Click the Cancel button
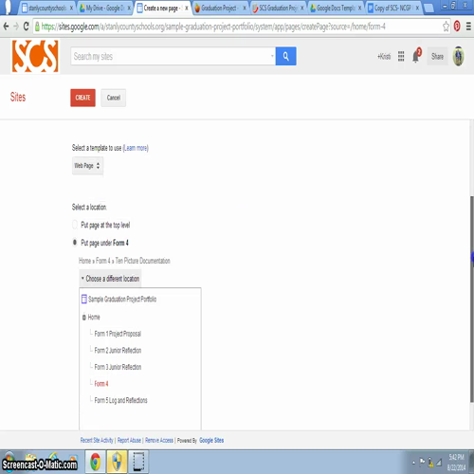Image resolution: width=474 pixels, height=474 pixels. [x=114, y=98]
